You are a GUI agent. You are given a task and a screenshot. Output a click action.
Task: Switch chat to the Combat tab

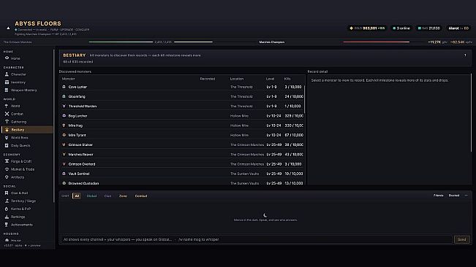(141, 196)
